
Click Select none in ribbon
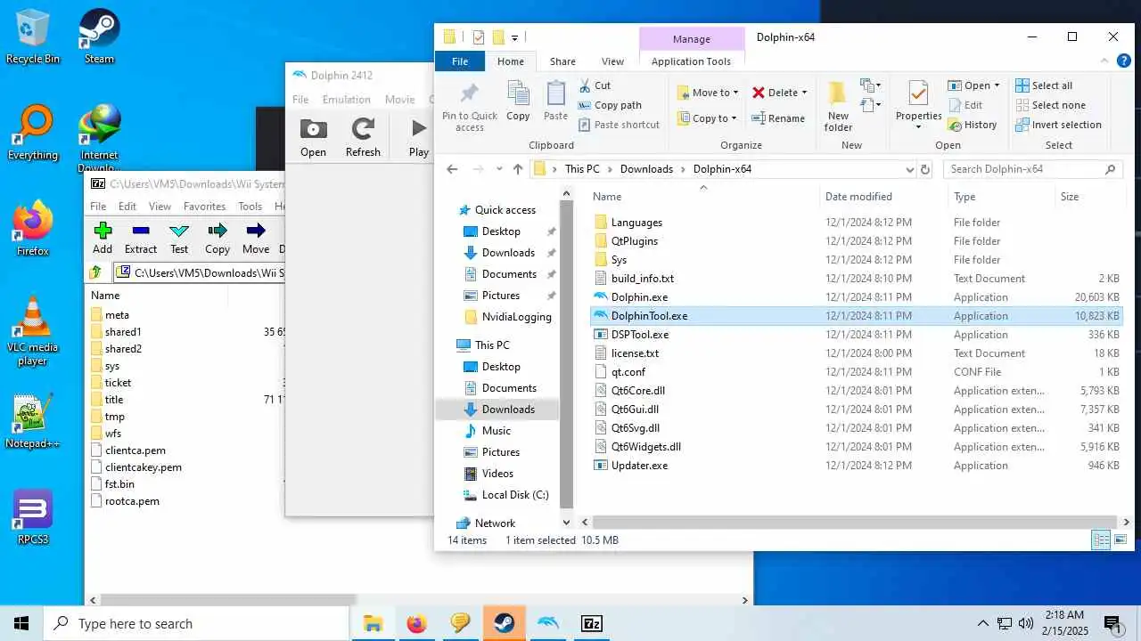tap(1050, 105)
